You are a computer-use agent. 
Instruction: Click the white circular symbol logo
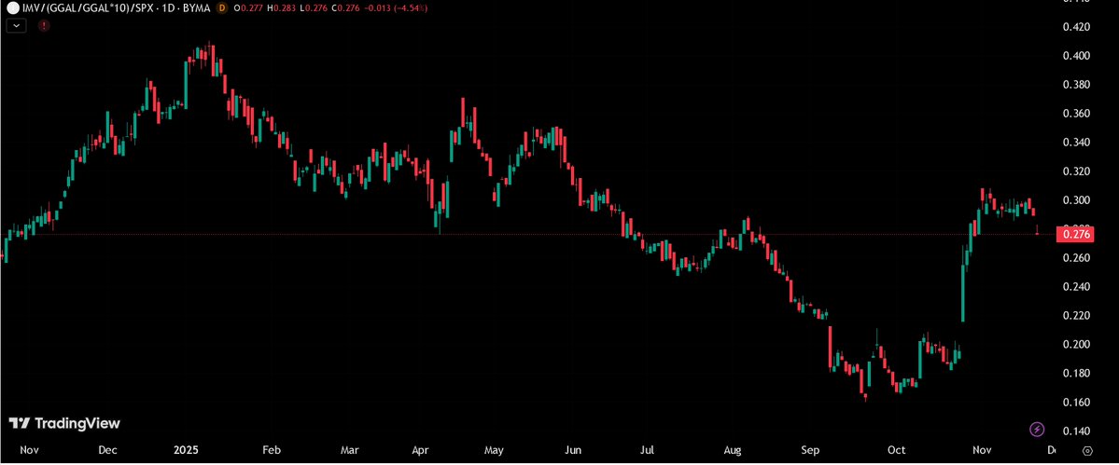(x=13, y=7)
